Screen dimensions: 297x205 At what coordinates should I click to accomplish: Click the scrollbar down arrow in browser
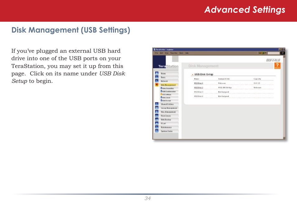pyautogui.click(x=284, y=138)
